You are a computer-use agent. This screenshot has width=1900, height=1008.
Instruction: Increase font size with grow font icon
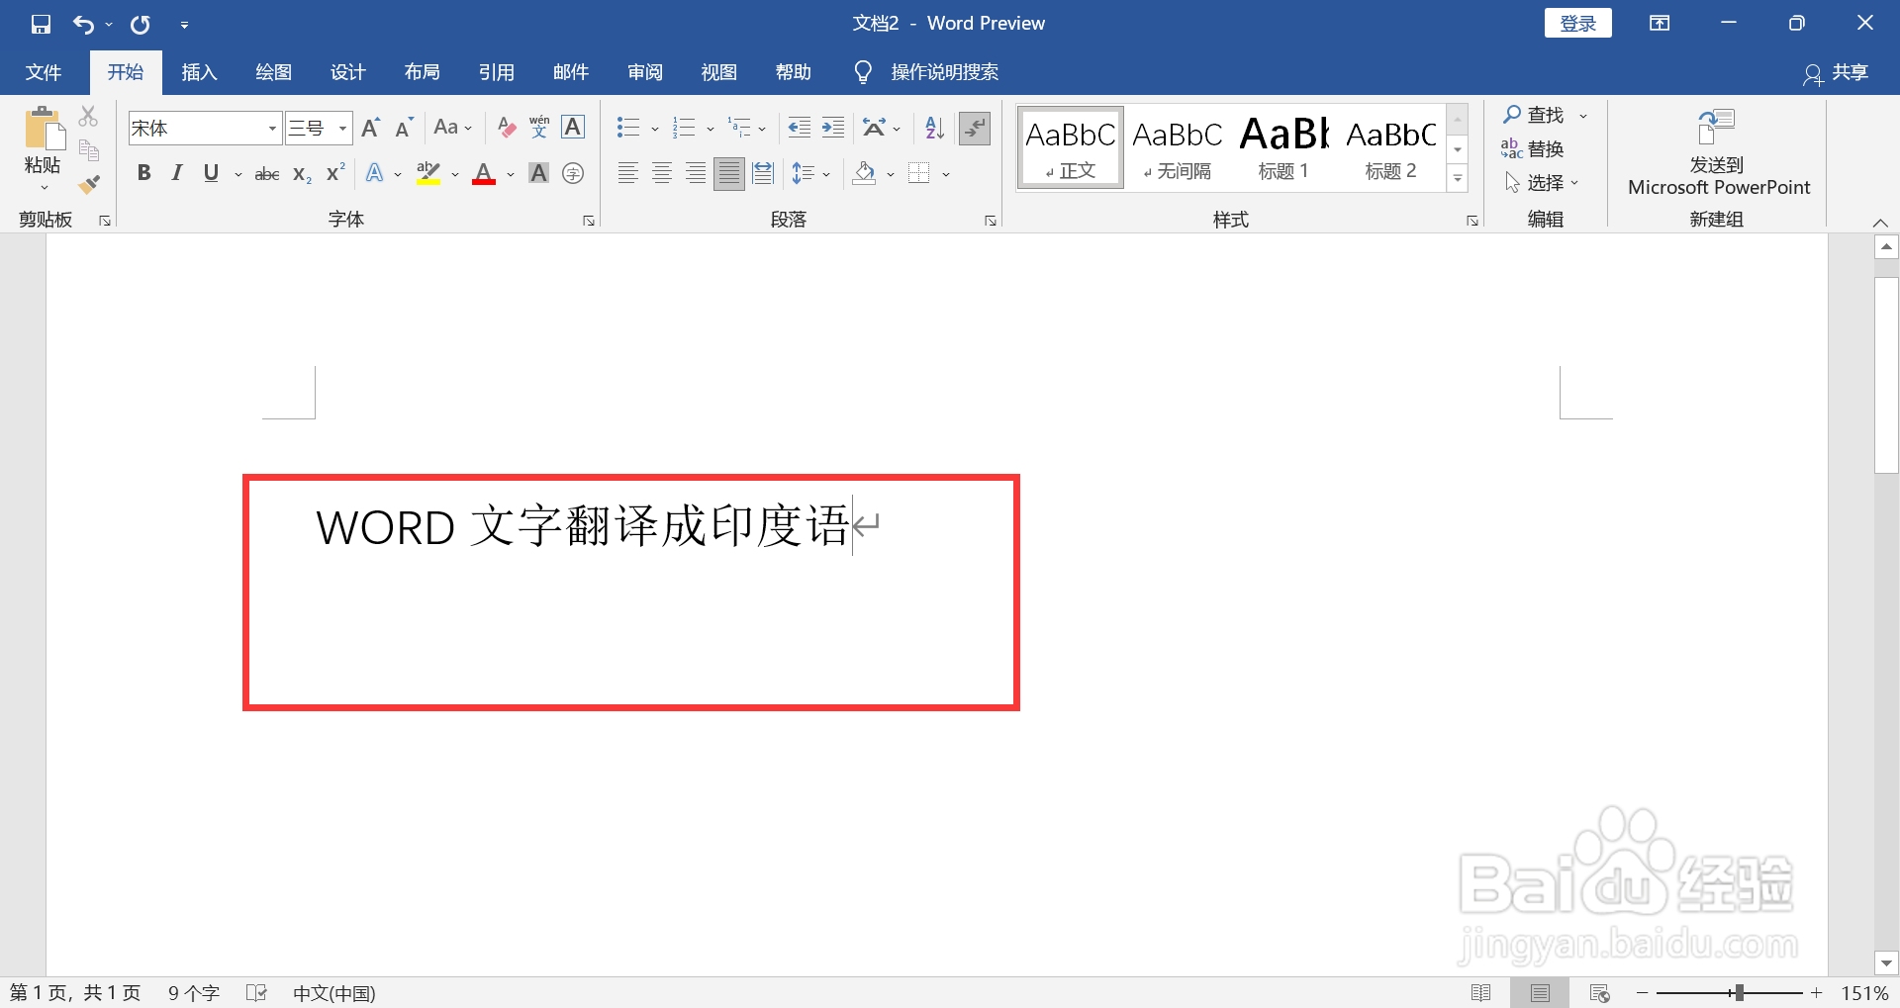371,128
